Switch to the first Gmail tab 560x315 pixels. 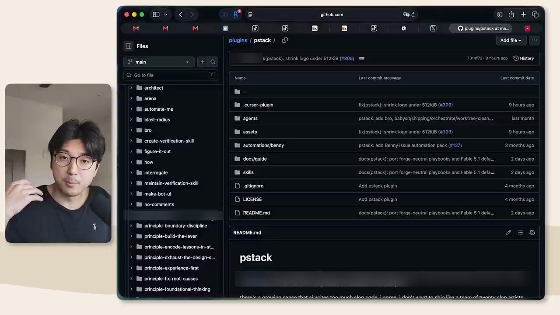click(136, 28)
